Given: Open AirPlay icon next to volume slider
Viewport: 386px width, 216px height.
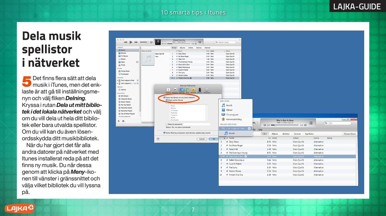Looking at the screenshot, I should [x=151, y=42].
